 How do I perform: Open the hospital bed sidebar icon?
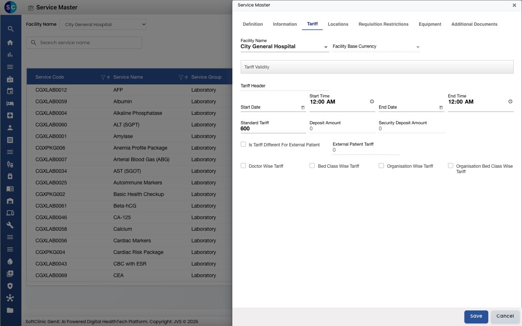tap(10, 103)
